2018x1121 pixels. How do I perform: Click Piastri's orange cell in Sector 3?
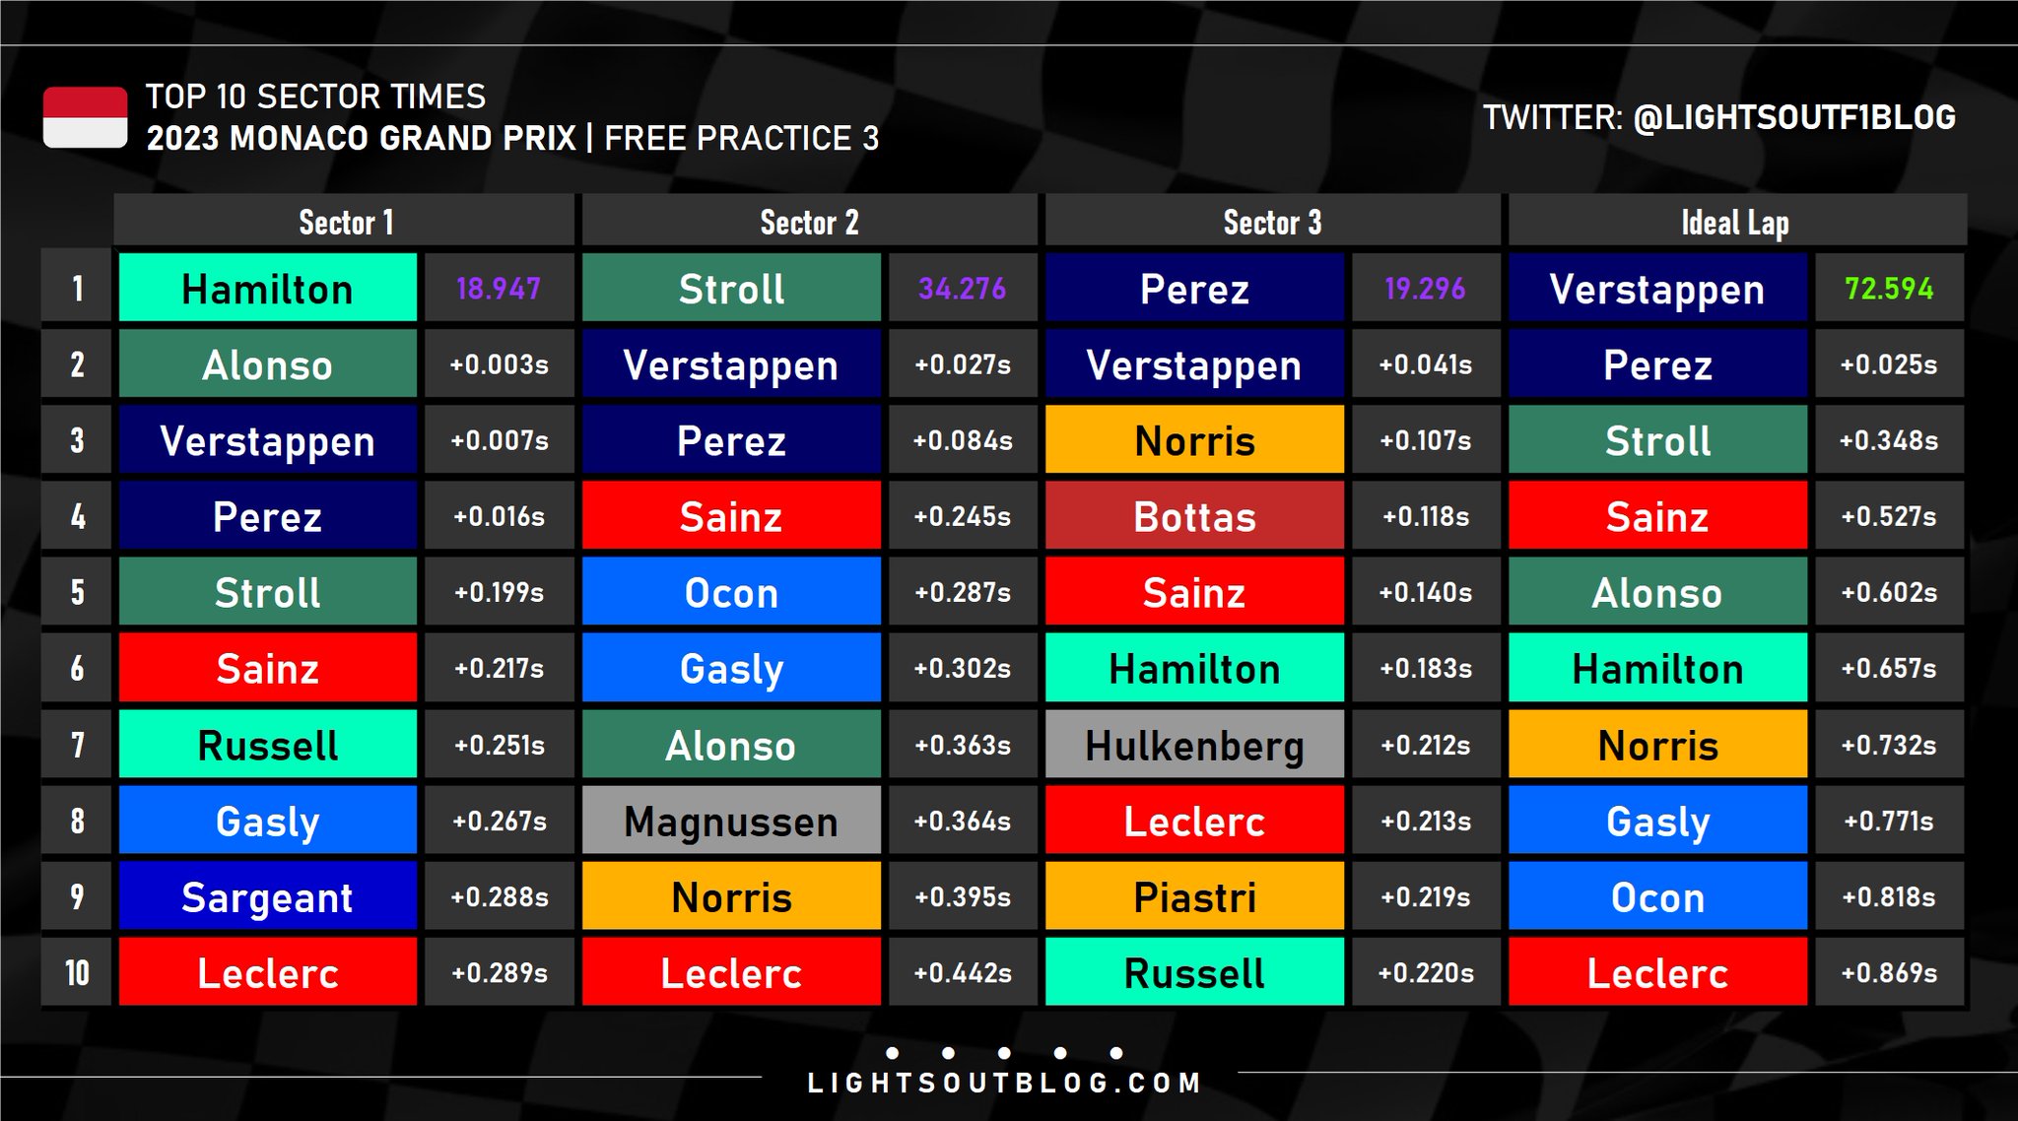pos(1194,895)
